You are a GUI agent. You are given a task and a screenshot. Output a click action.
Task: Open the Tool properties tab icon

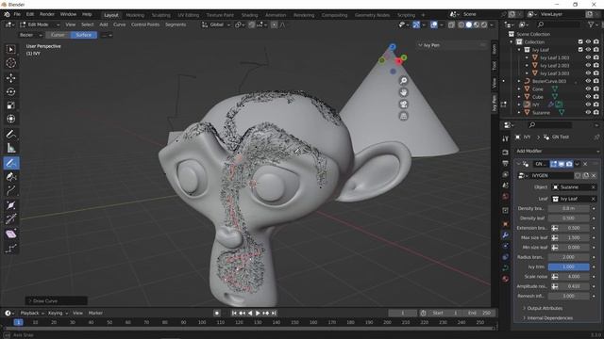pyautogui.click(x=506, y=138)
